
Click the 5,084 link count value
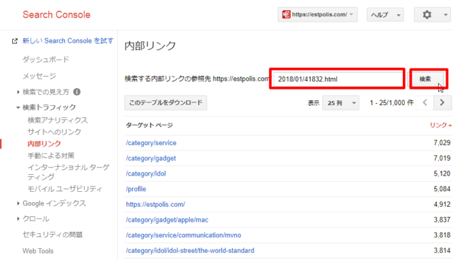coord(442,189)
